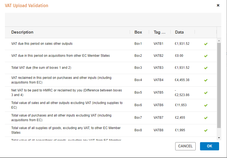This screenshot has width=227, height=158.
Task: Confirm the VAT upload with OK
Action: tap(209, 146)
